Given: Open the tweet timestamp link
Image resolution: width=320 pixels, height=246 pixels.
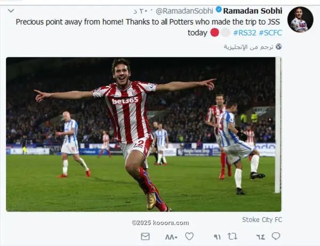Looking at the screenshot, I should coord(143,11).
